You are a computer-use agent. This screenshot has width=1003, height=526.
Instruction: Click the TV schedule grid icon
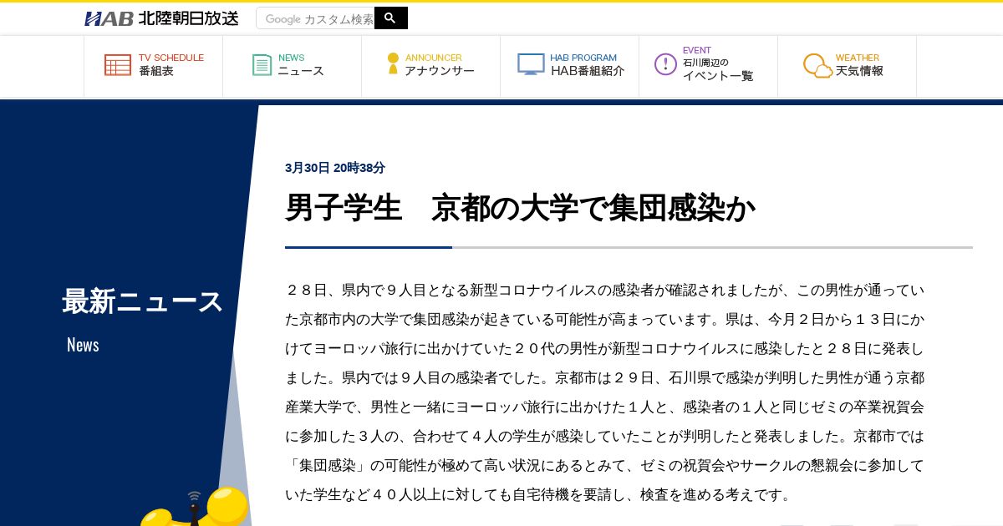click(118, 65)
